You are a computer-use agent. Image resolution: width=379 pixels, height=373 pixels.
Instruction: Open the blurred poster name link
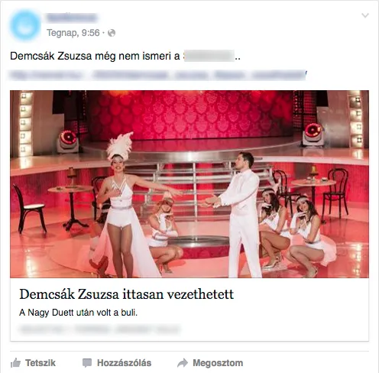[72, 18]
